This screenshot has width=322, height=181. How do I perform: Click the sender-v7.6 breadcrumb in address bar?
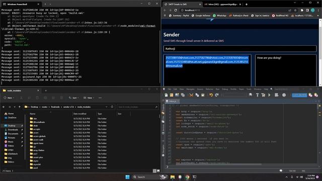coord(68,107)
